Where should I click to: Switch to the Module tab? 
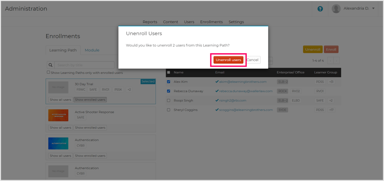(92, 50)
